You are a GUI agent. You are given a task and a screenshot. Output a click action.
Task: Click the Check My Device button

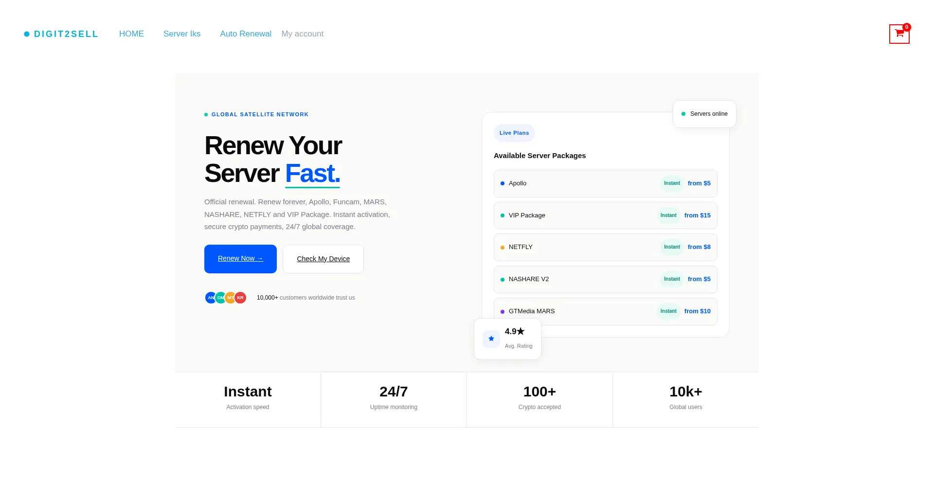pos(323,259)
